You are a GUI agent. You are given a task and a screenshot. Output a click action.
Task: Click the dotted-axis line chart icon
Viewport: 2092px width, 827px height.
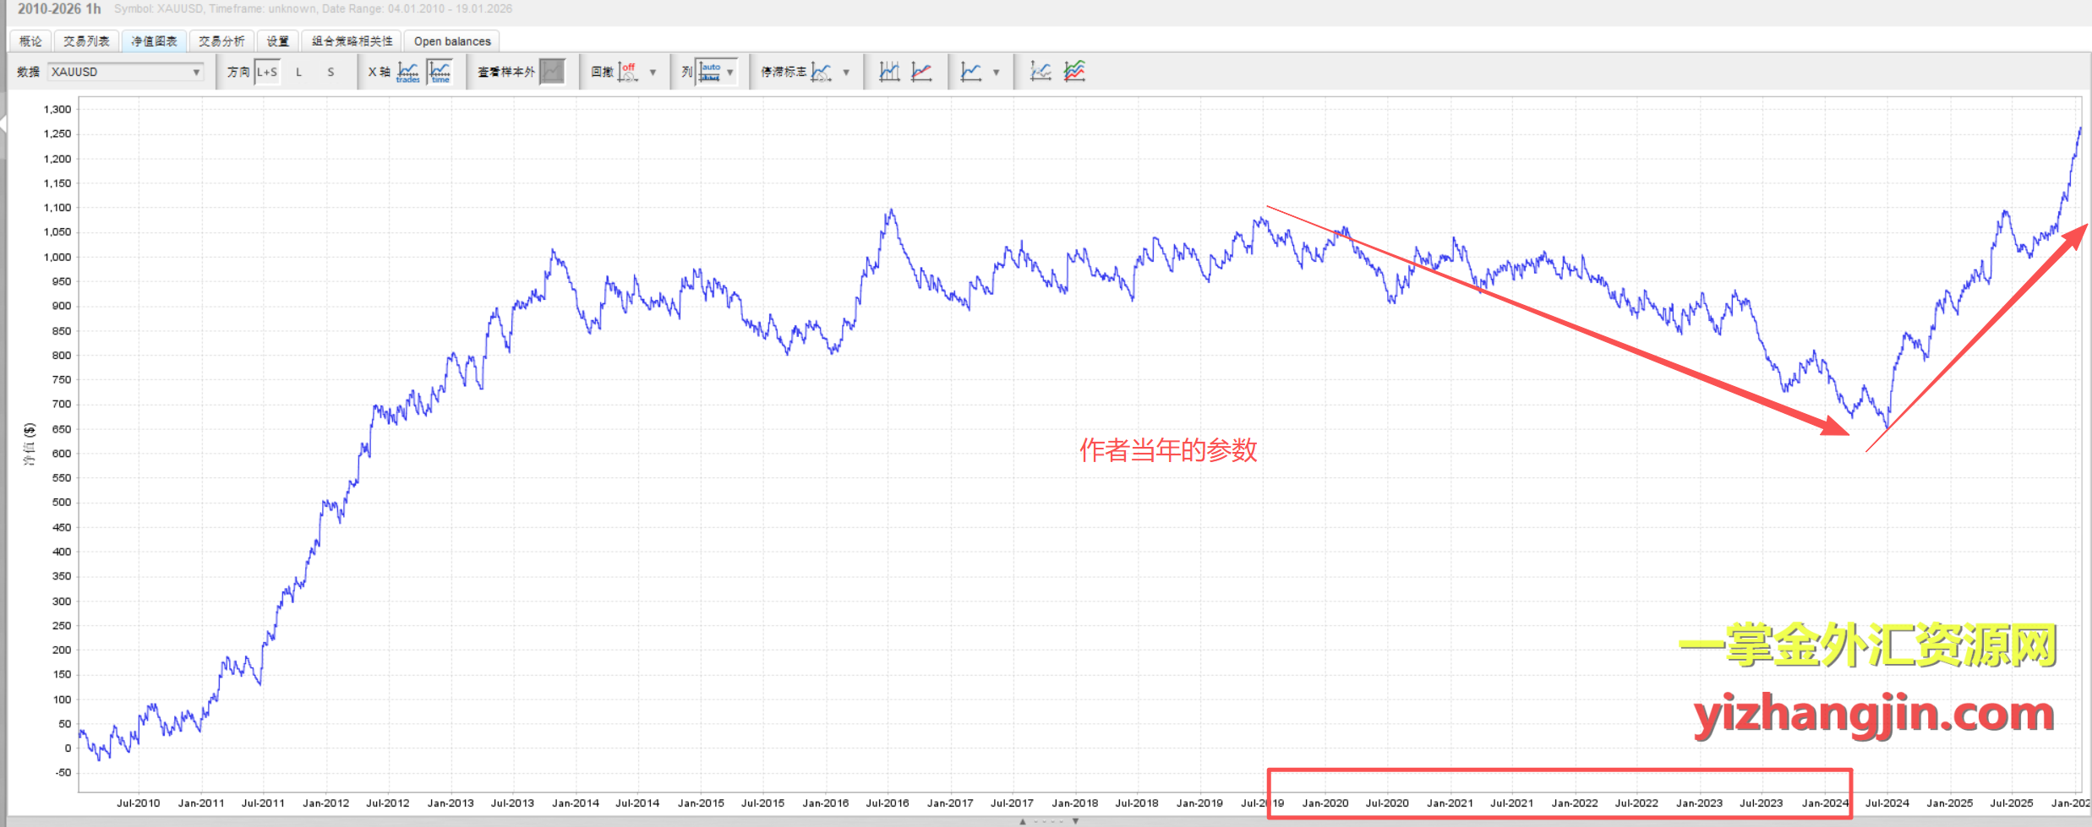click(1041, 72)
